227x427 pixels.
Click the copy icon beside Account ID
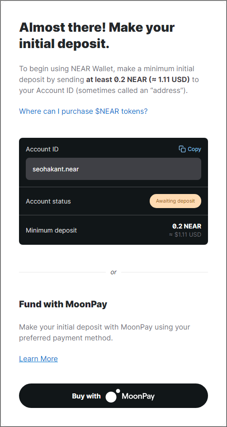point(182,149)
